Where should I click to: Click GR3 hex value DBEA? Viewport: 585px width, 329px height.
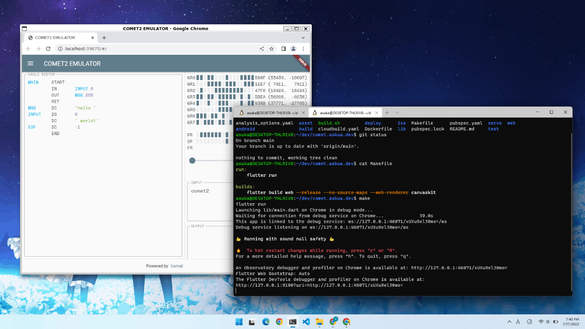click(x=260, y=97)
